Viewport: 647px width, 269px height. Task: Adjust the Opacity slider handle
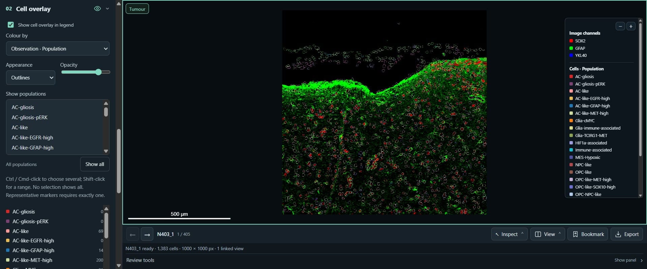coord(98,72)
